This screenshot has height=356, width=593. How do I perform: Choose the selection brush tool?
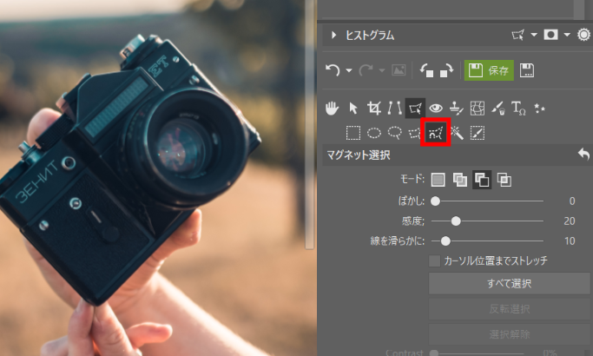point(478,133)
